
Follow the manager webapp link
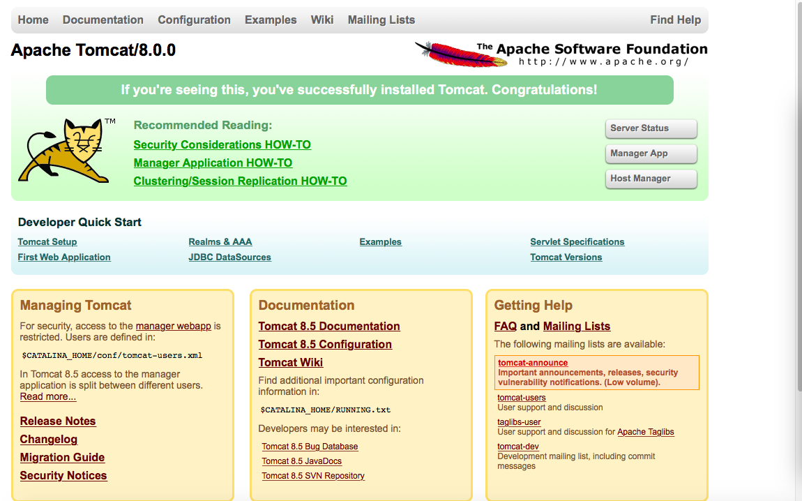pos(174,326)
